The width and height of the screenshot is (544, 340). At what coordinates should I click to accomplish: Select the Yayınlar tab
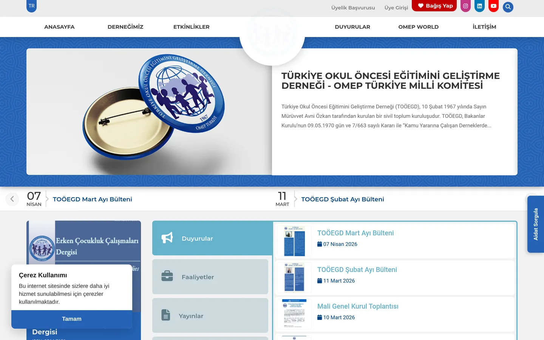pos(210,315)
